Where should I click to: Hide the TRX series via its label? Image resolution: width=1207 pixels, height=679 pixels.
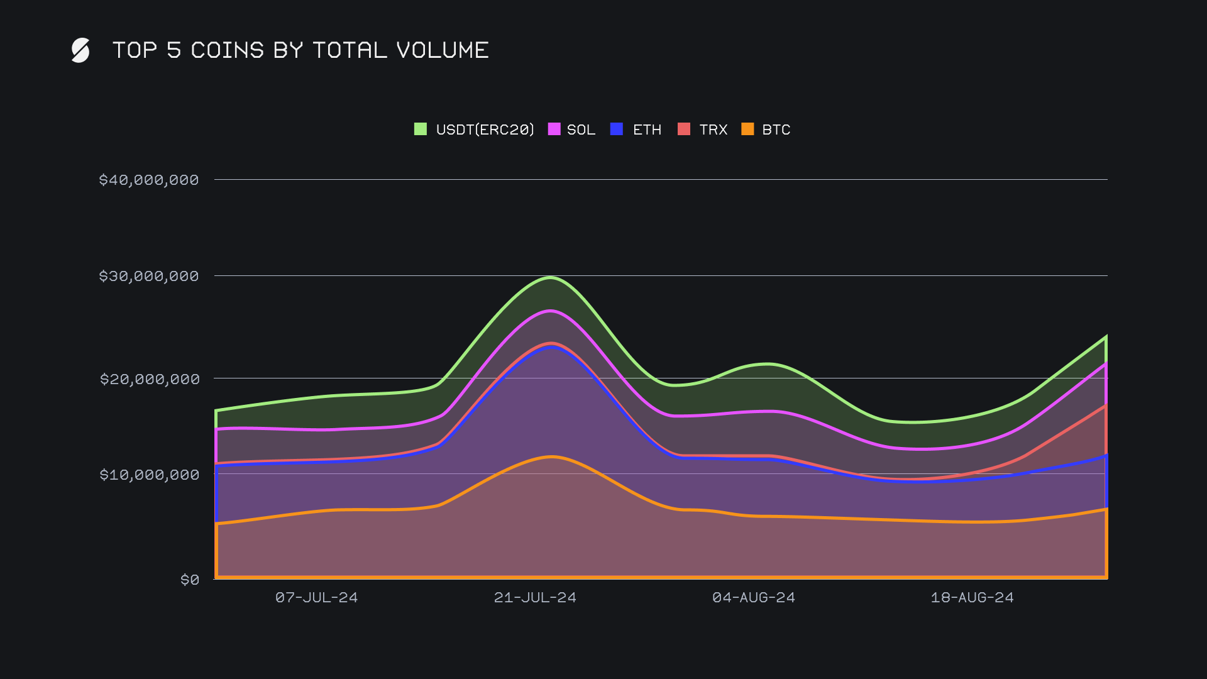[713, 130]
